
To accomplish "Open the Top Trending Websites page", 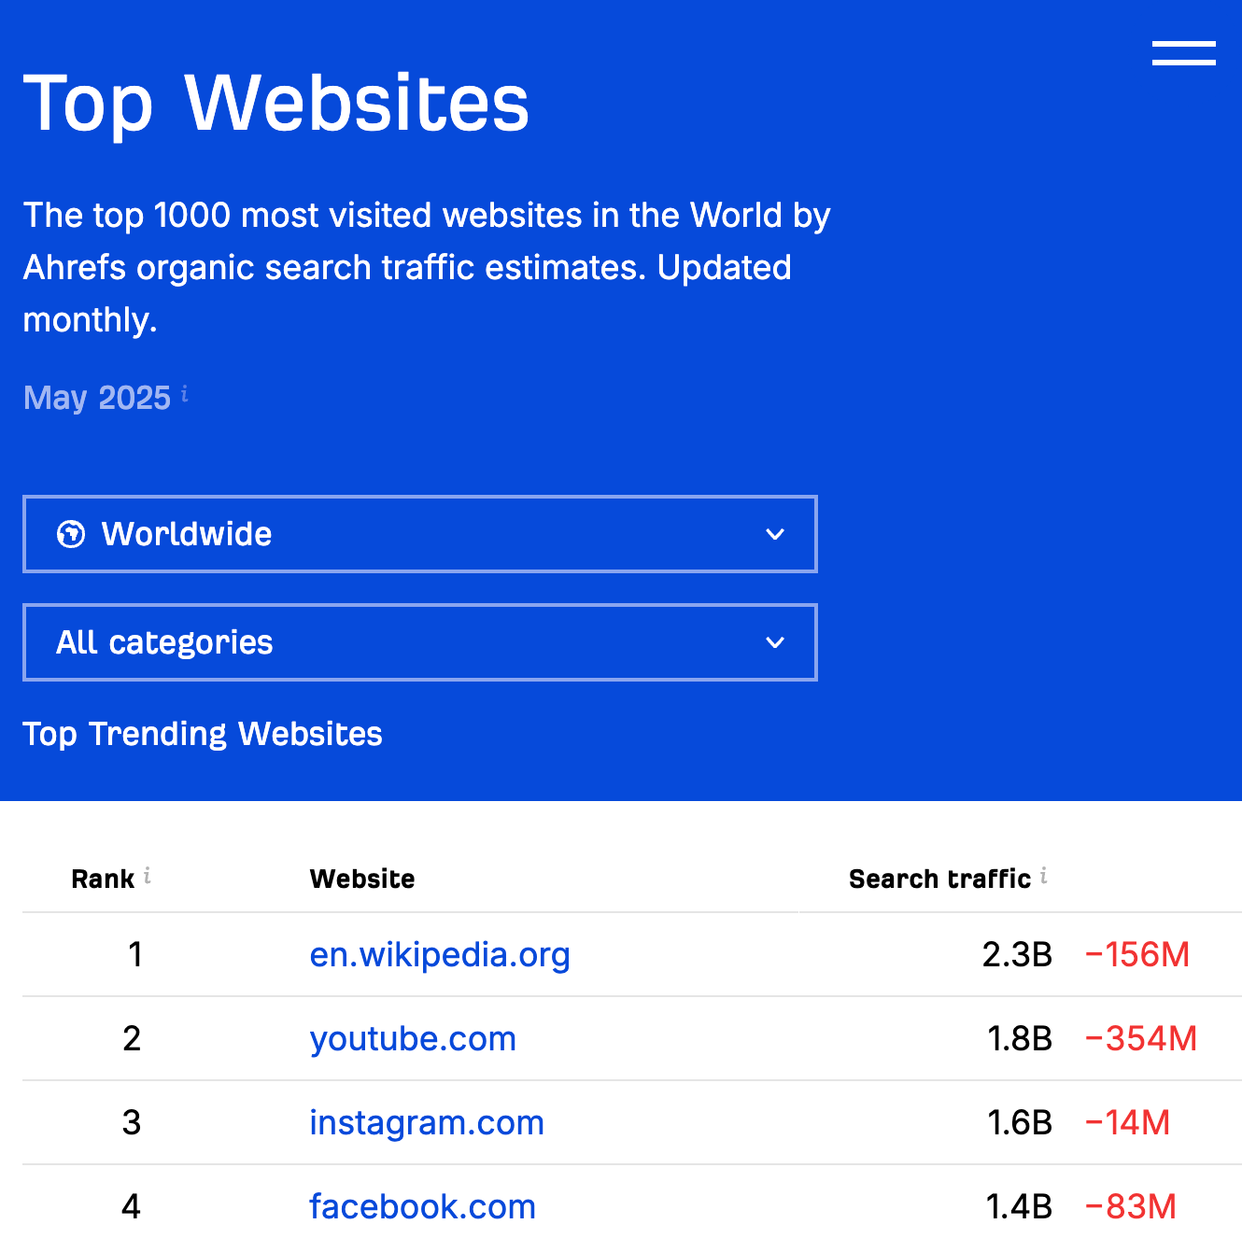I will (203, 734).
